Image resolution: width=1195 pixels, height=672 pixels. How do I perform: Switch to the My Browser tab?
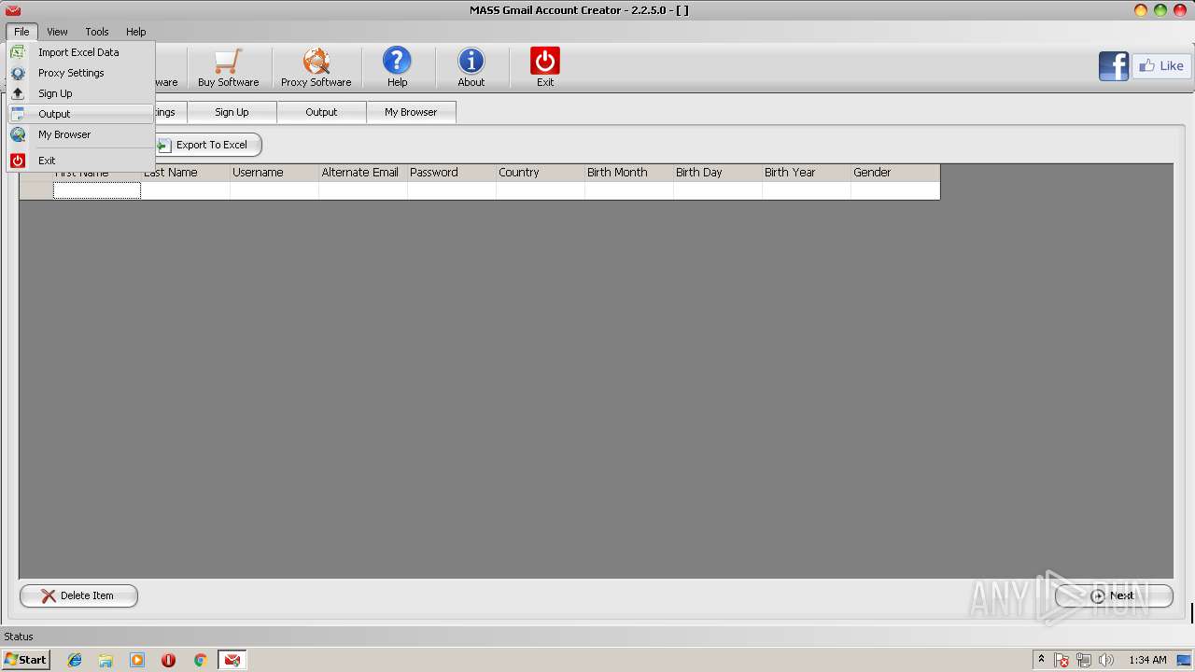[x=411, y=112]
